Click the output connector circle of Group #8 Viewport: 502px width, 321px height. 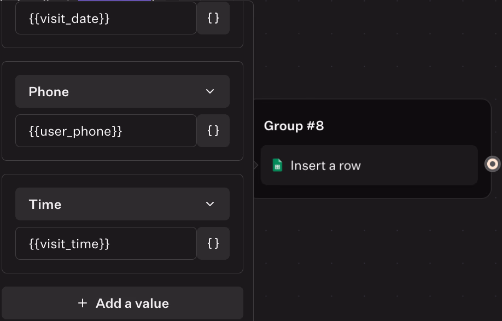click(492, 164)
